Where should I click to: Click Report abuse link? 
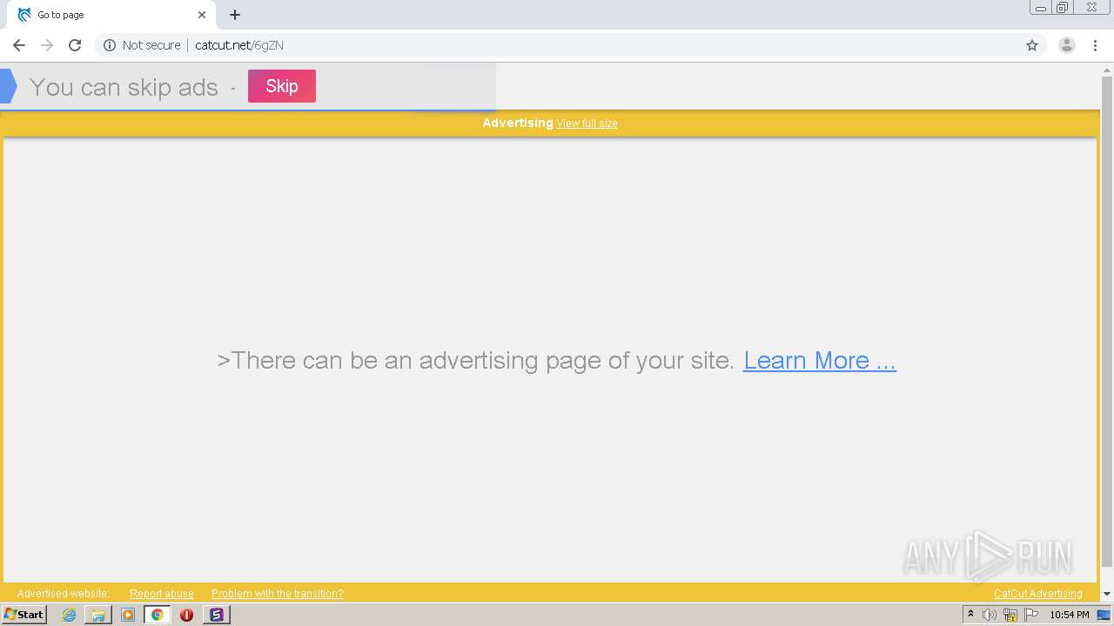pyautogui.click(x=162, y=594)
